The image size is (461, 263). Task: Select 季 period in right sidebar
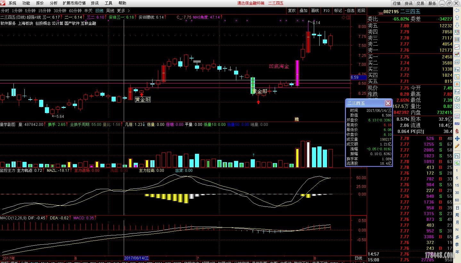(x=457, y=244)
